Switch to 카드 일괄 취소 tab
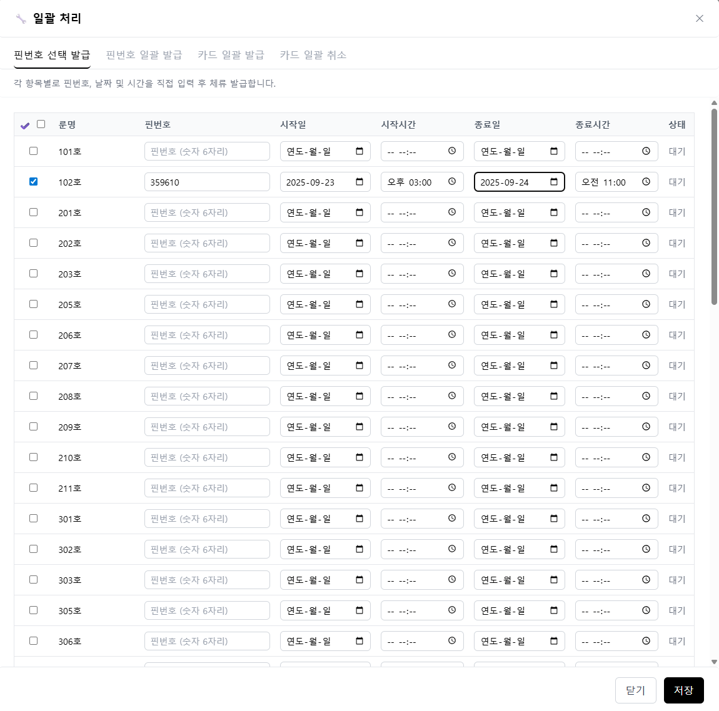 313,55
